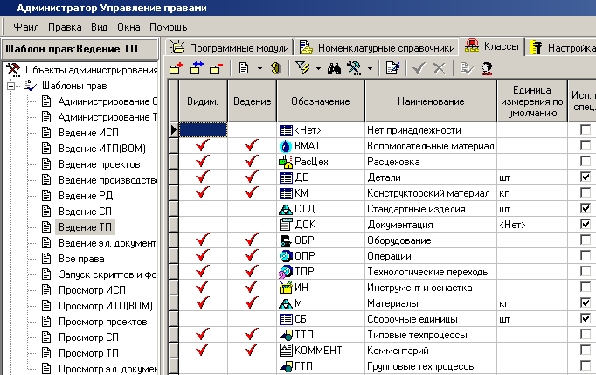Open the Окна menu
This screenshot has height=375, width=596.
pyautogui.click(x=128, y=27)
